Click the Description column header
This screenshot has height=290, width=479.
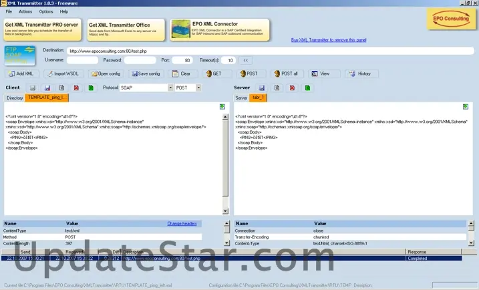[x=263, y=252]
